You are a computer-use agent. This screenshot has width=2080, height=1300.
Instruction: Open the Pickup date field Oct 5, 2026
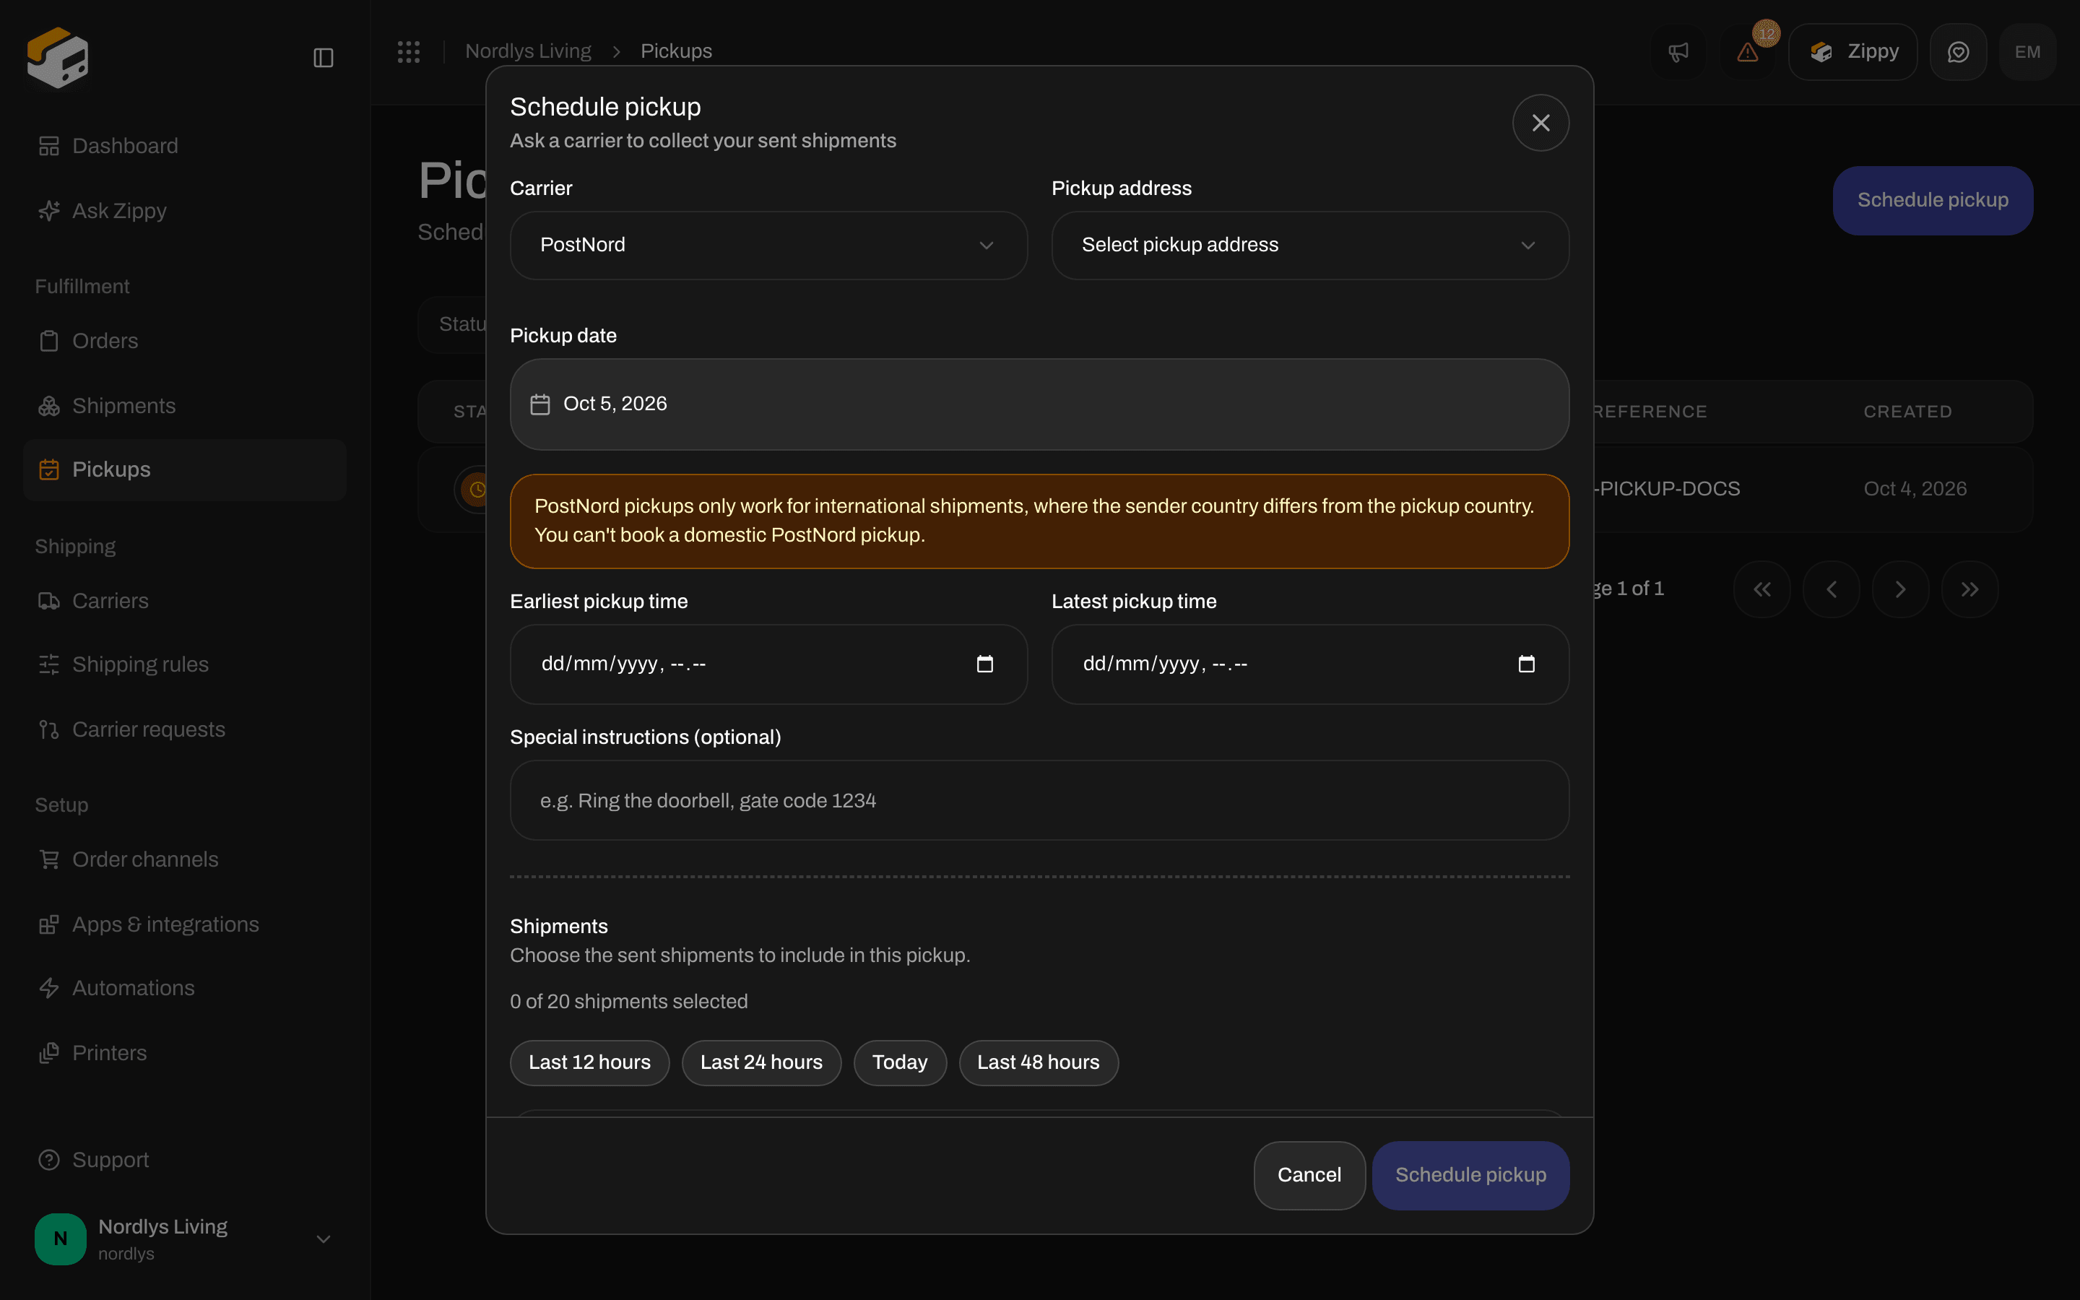click(1039, 404)
